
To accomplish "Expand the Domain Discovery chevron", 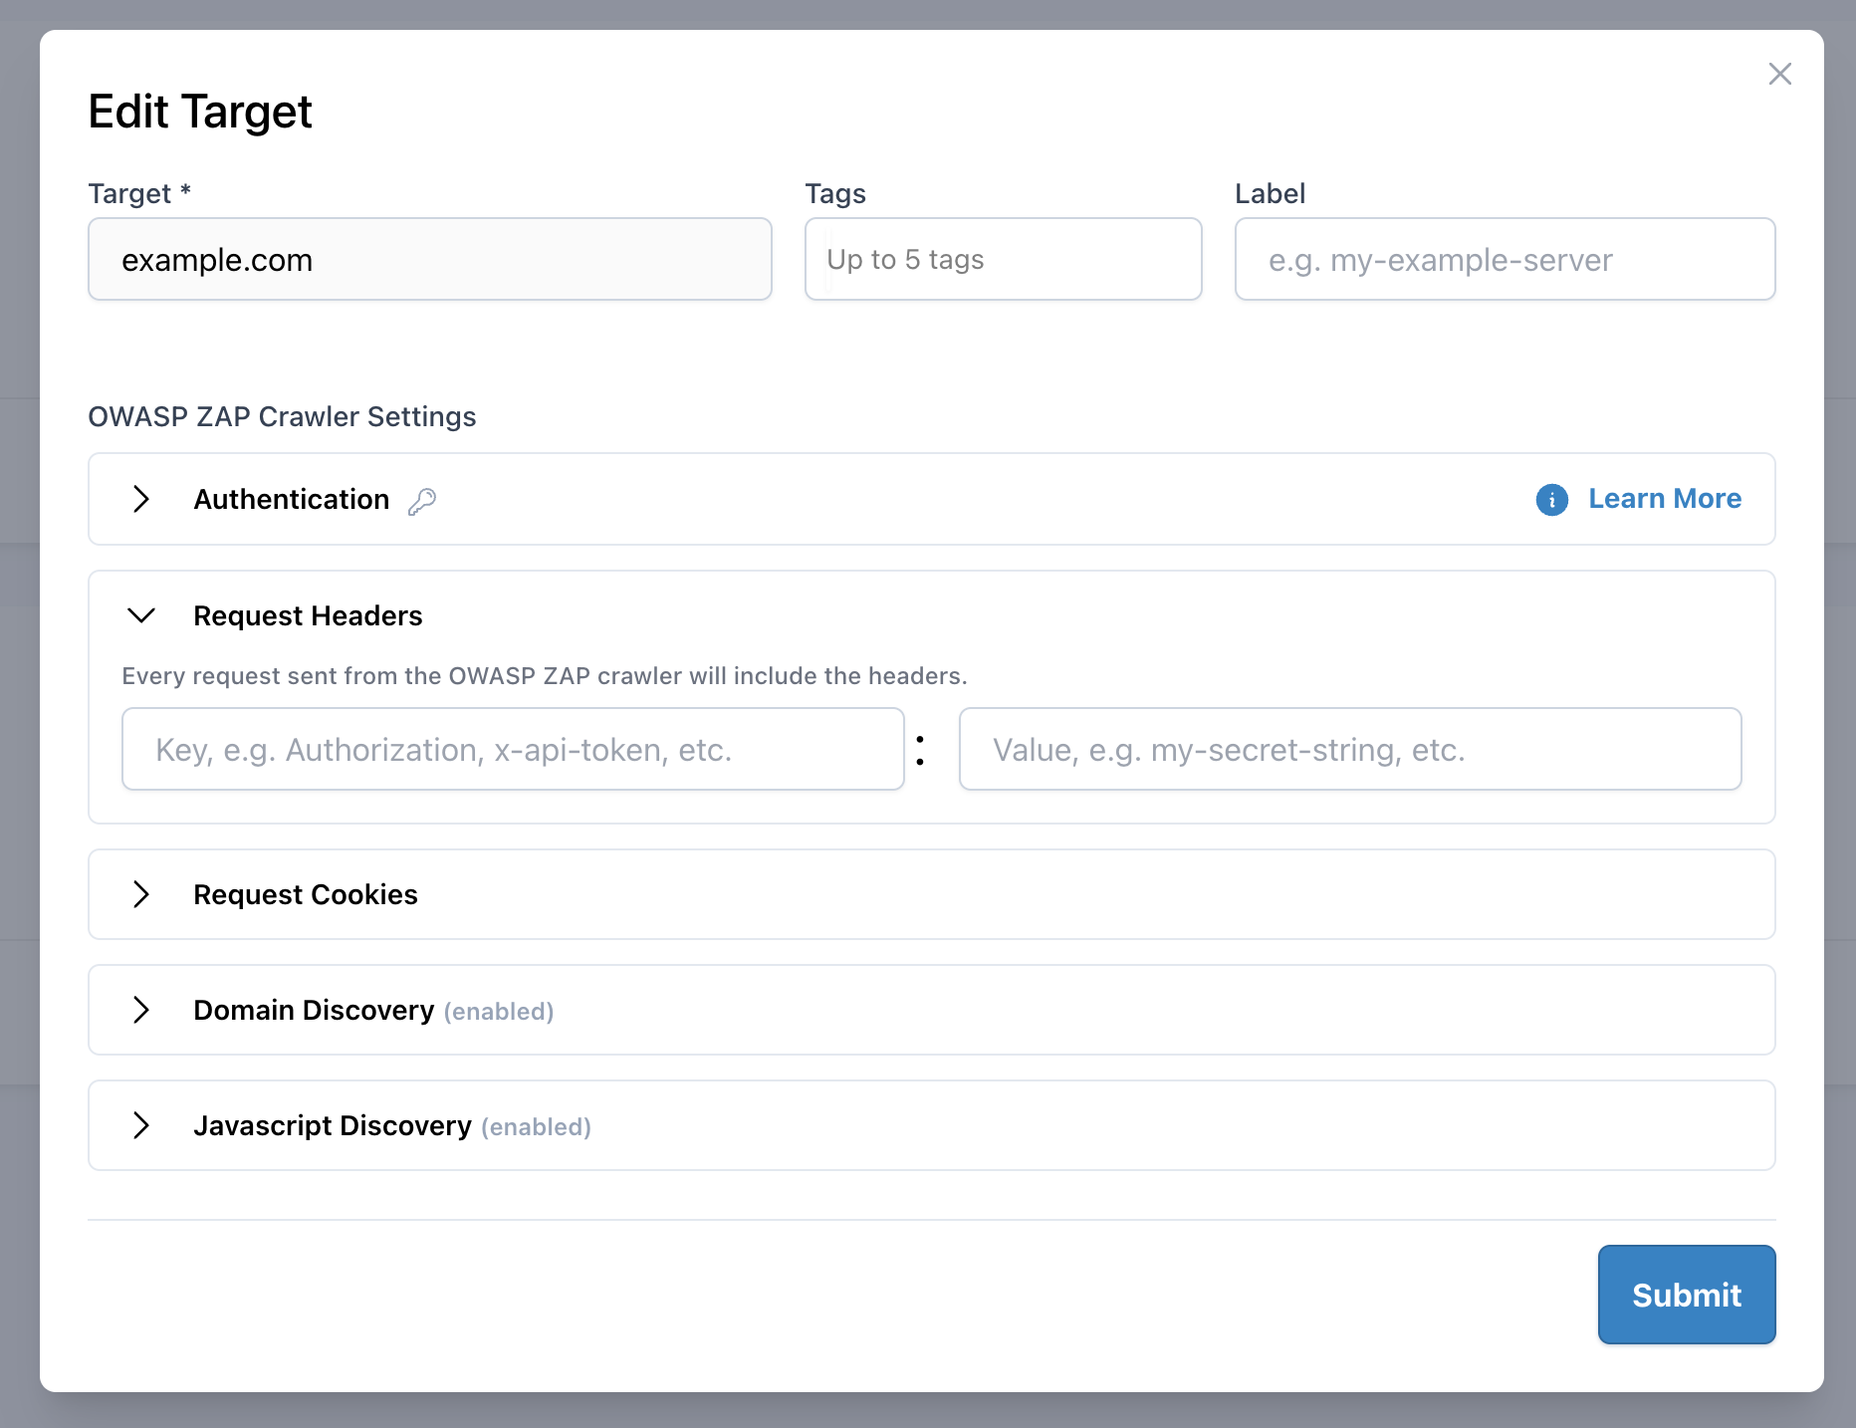I will 141,1010.
